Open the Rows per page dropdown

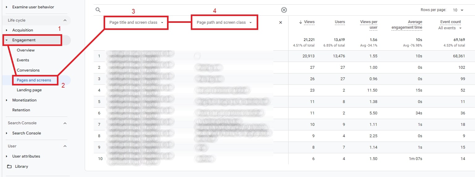(458, 10)
